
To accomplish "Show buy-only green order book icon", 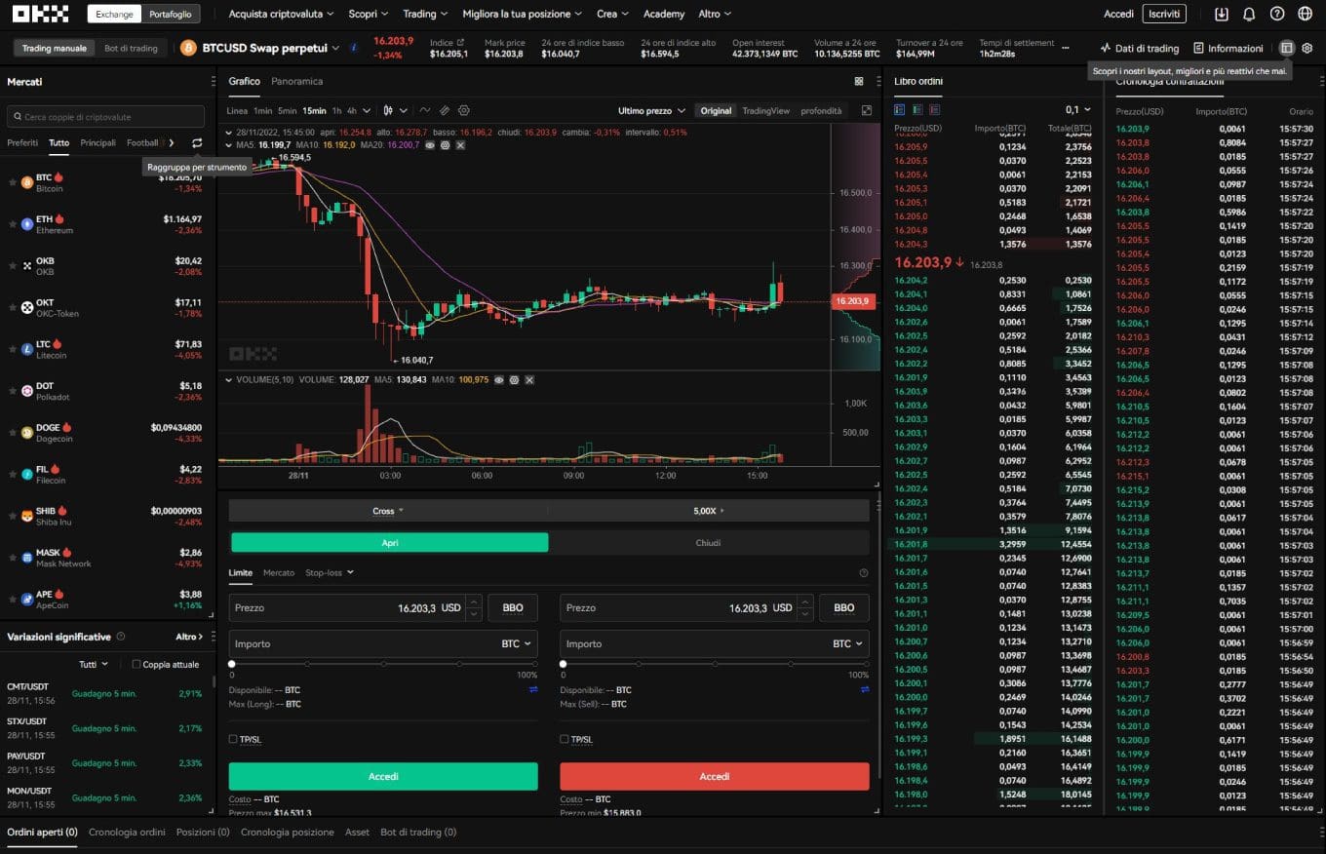I will click(916, 109).
